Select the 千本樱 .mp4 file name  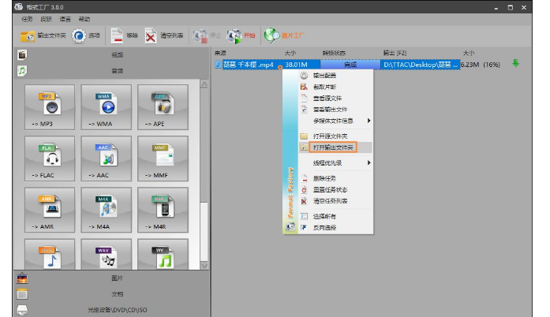(x=248, y=65)
